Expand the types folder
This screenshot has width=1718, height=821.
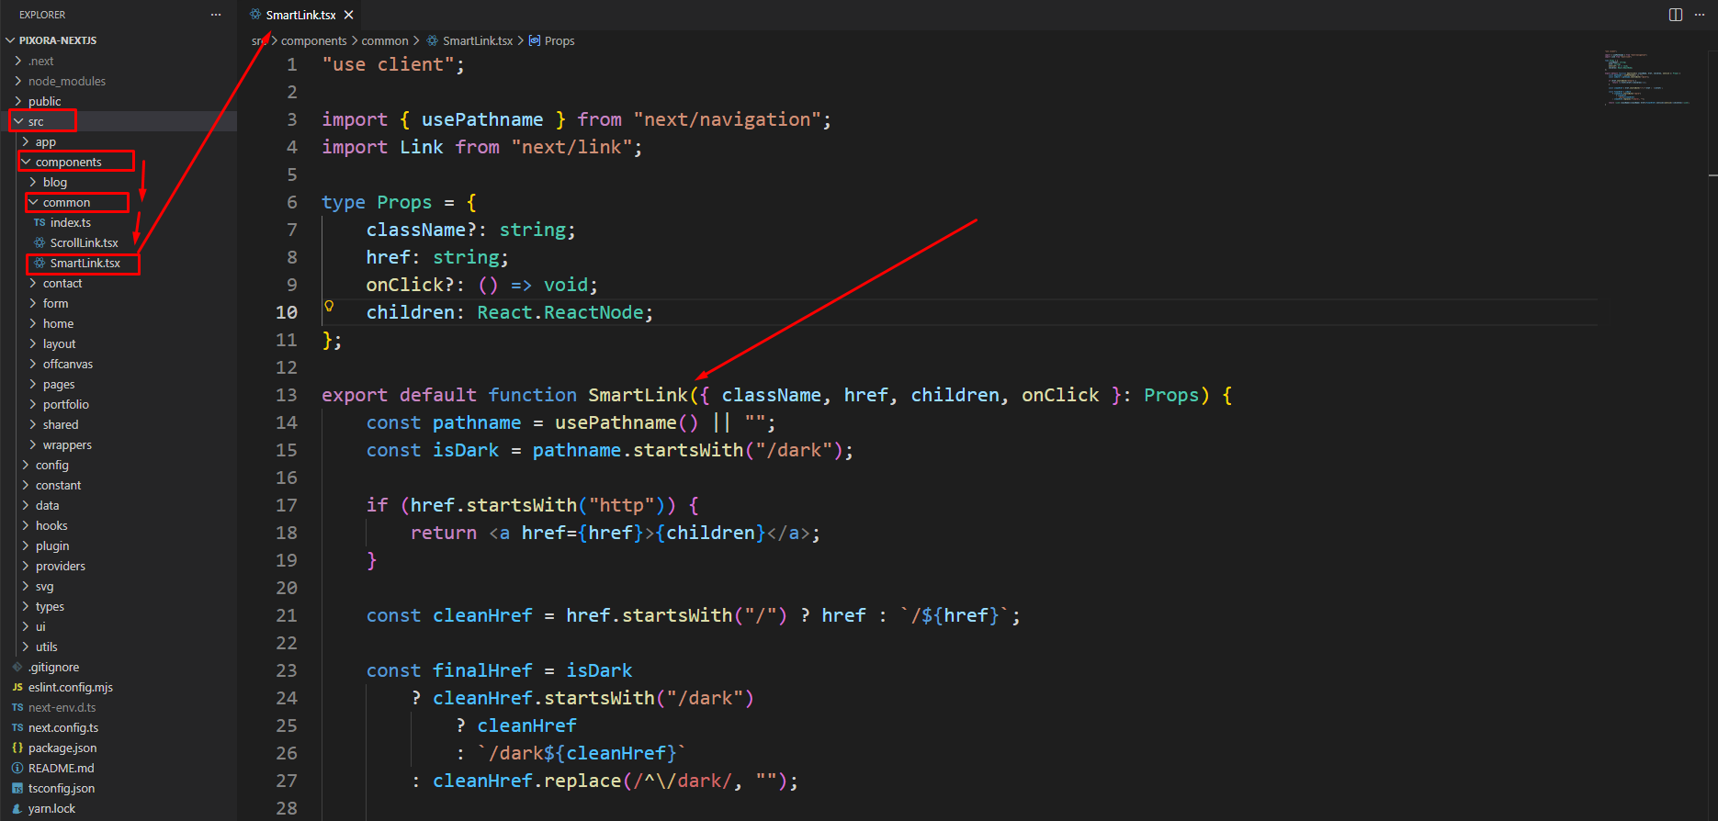[x=26, y=606]
